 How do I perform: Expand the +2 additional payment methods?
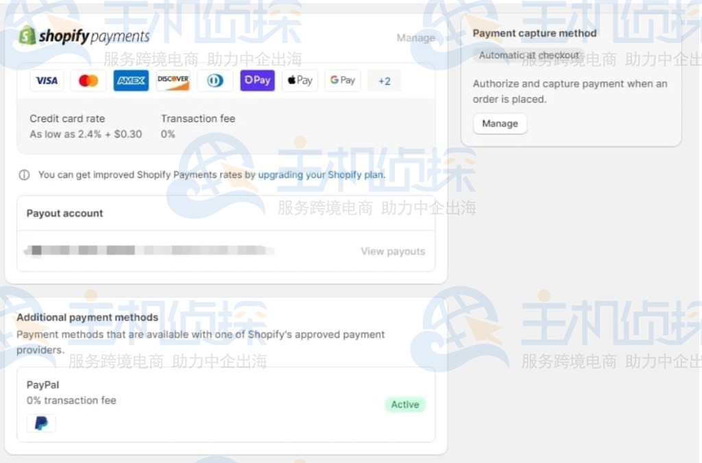click(x=384, y=80)
